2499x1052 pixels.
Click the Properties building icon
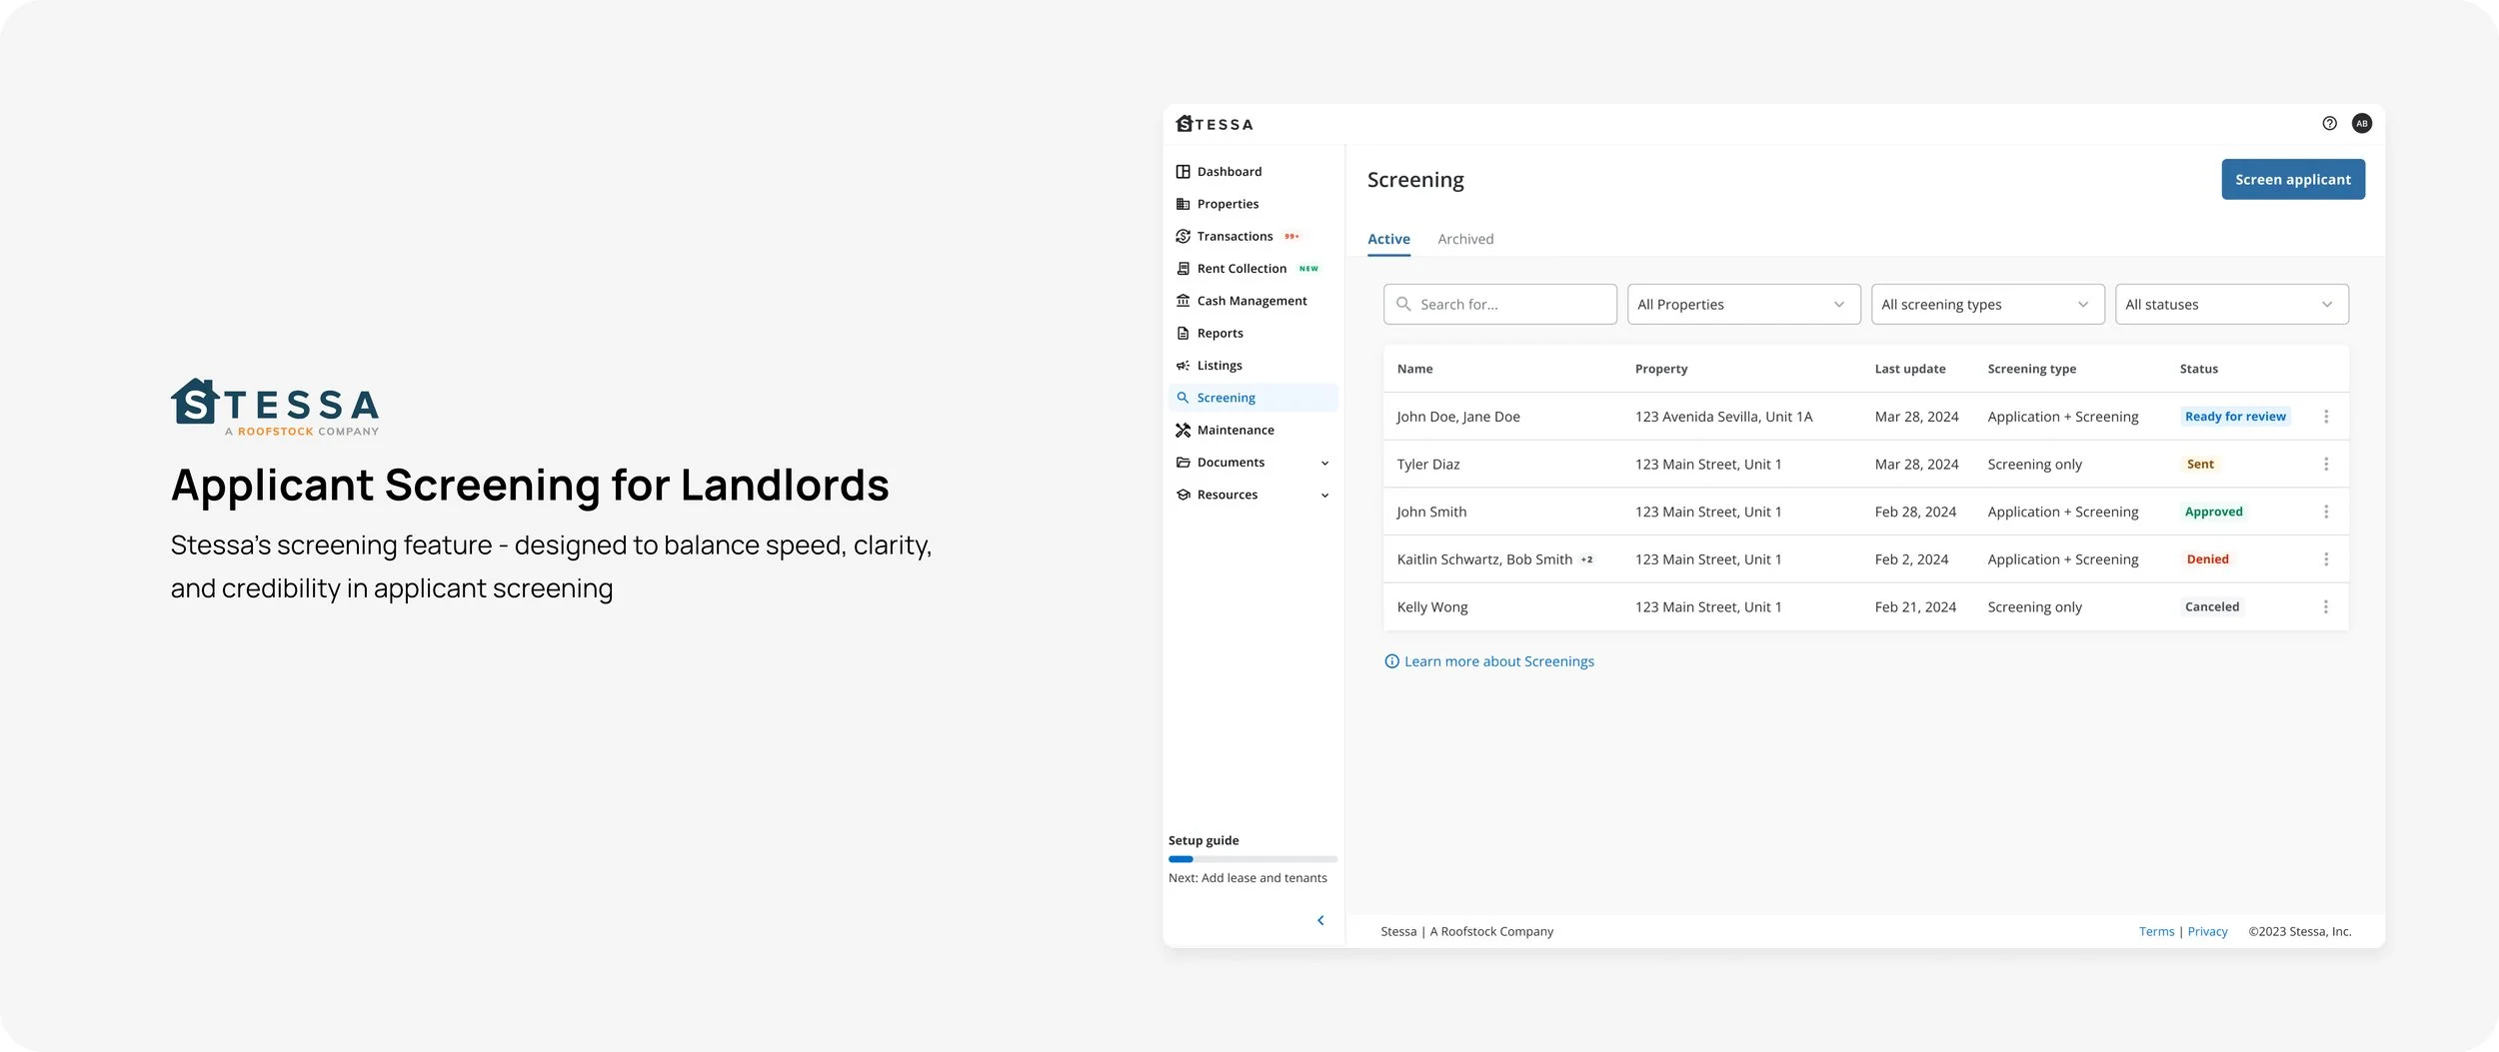click(1183, 204)
